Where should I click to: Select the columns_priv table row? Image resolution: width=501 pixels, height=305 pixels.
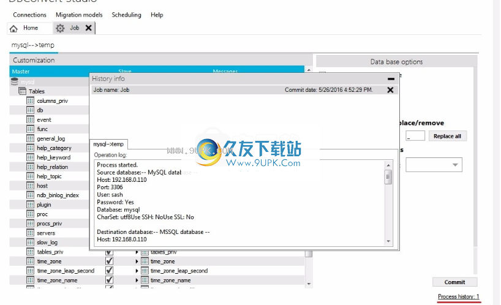point(49,100)
